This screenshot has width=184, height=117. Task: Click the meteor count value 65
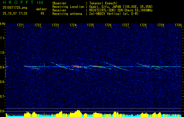(x=42, y=13)
